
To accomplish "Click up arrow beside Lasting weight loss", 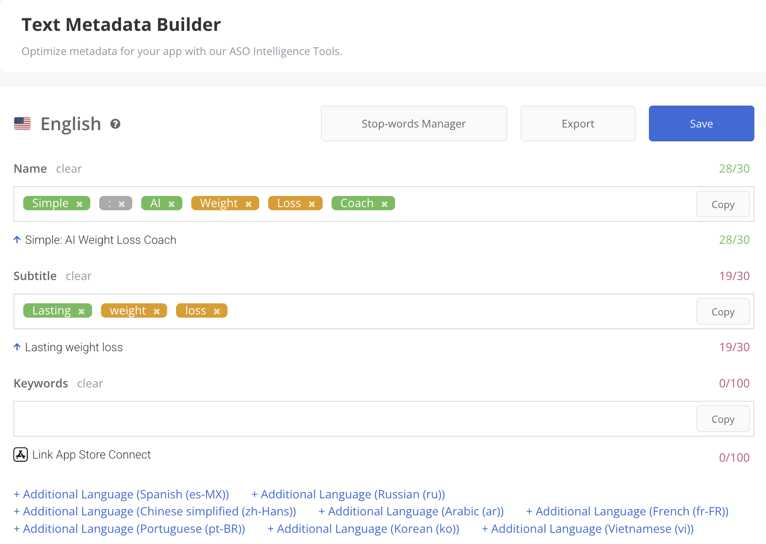I will click(17, 347).
